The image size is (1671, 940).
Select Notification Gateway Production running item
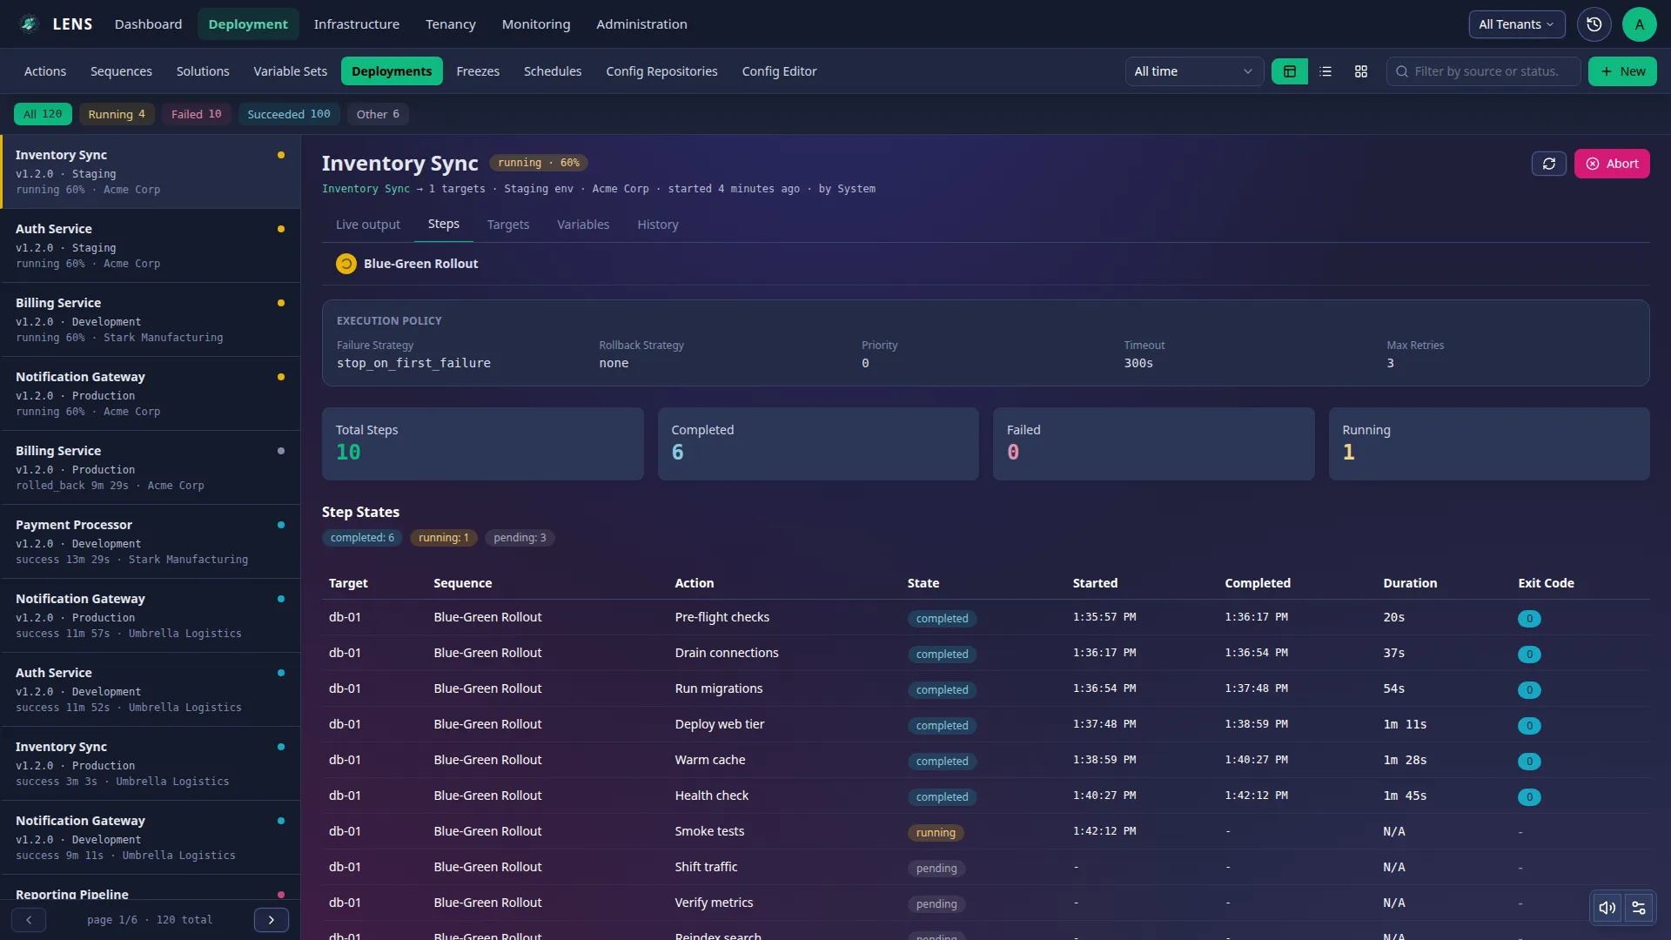coord(151,393)
